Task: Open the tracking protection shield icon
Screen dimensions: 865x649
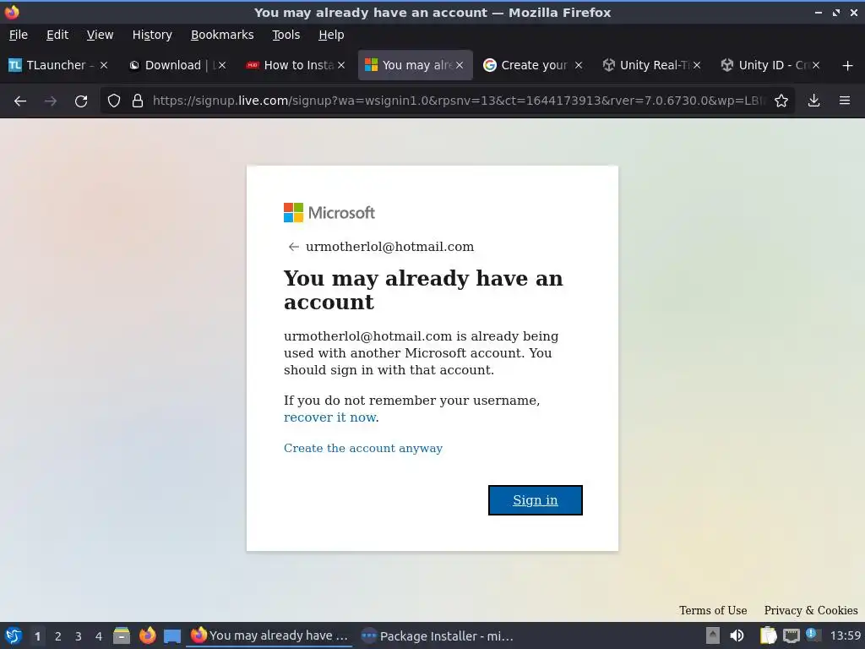Action: pyautogui.click(x=114, y=101)
